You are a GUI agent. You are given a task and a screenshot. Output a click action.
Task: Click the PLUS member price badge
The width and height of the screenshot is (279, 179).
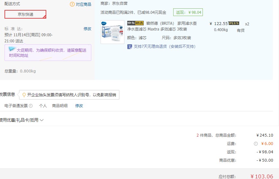[x=234, y=23]
